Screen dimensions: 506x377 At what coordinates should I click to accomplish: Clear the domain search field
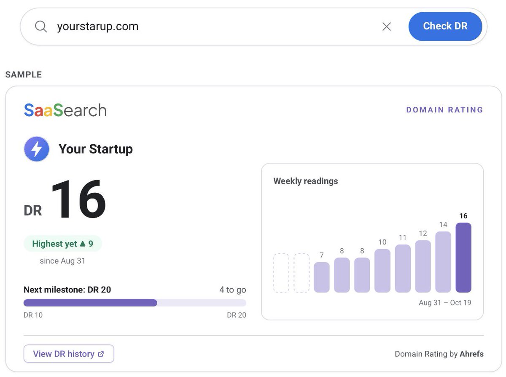[386, 27]
